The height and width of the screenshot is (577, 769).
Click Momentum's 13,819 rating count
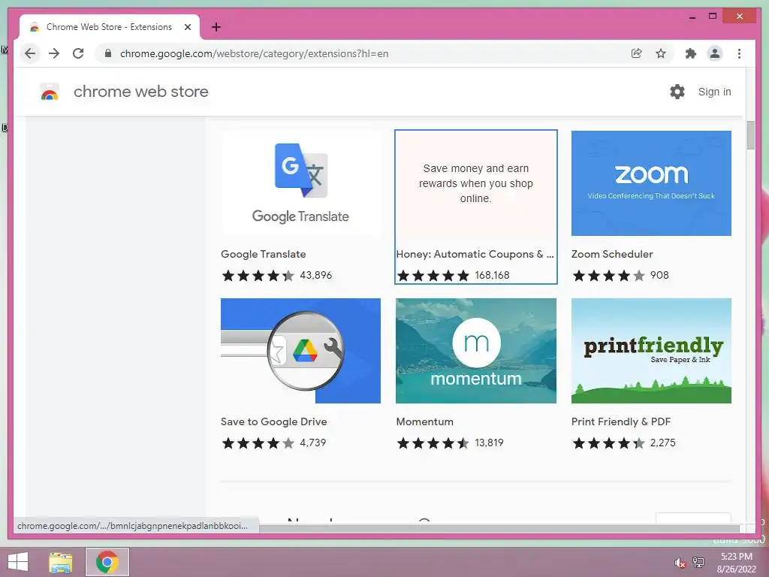pos(489,443)
